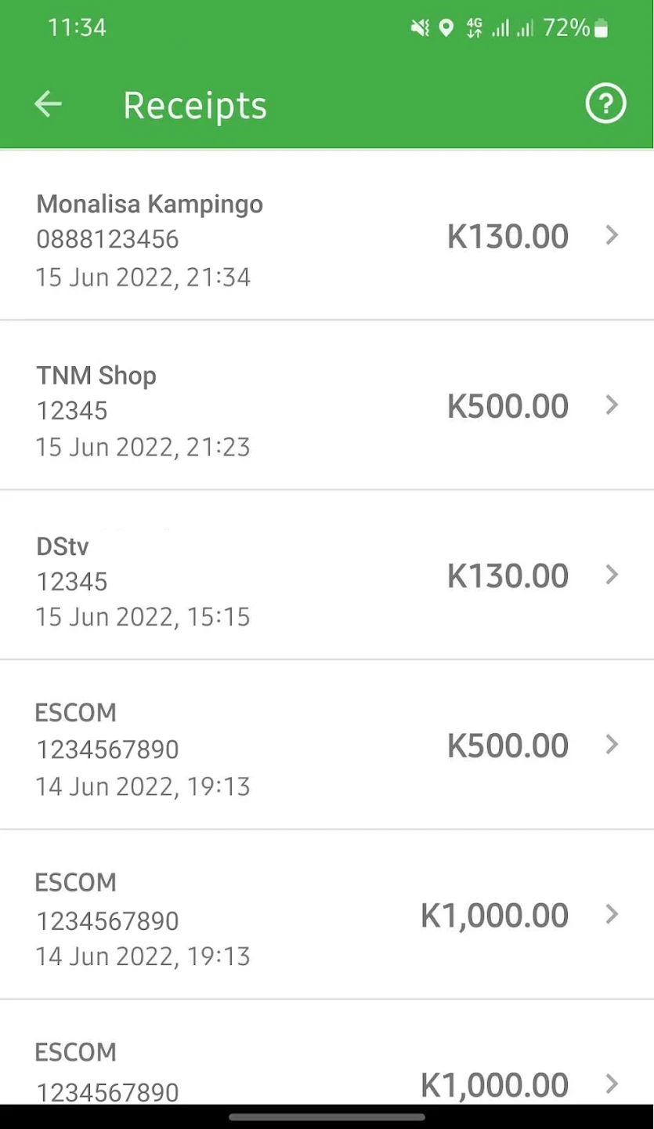The width and height of the screenshot is (654, 1129).
Task: Open the Monalisa Kampingo receipt name
Action: click(x=150, y=204)
